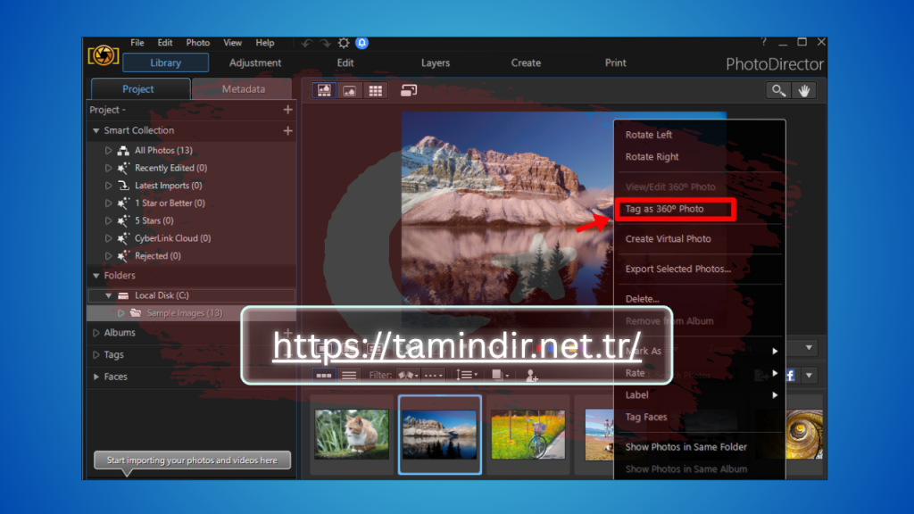Add new project with plus icon

tap(288, 110)
